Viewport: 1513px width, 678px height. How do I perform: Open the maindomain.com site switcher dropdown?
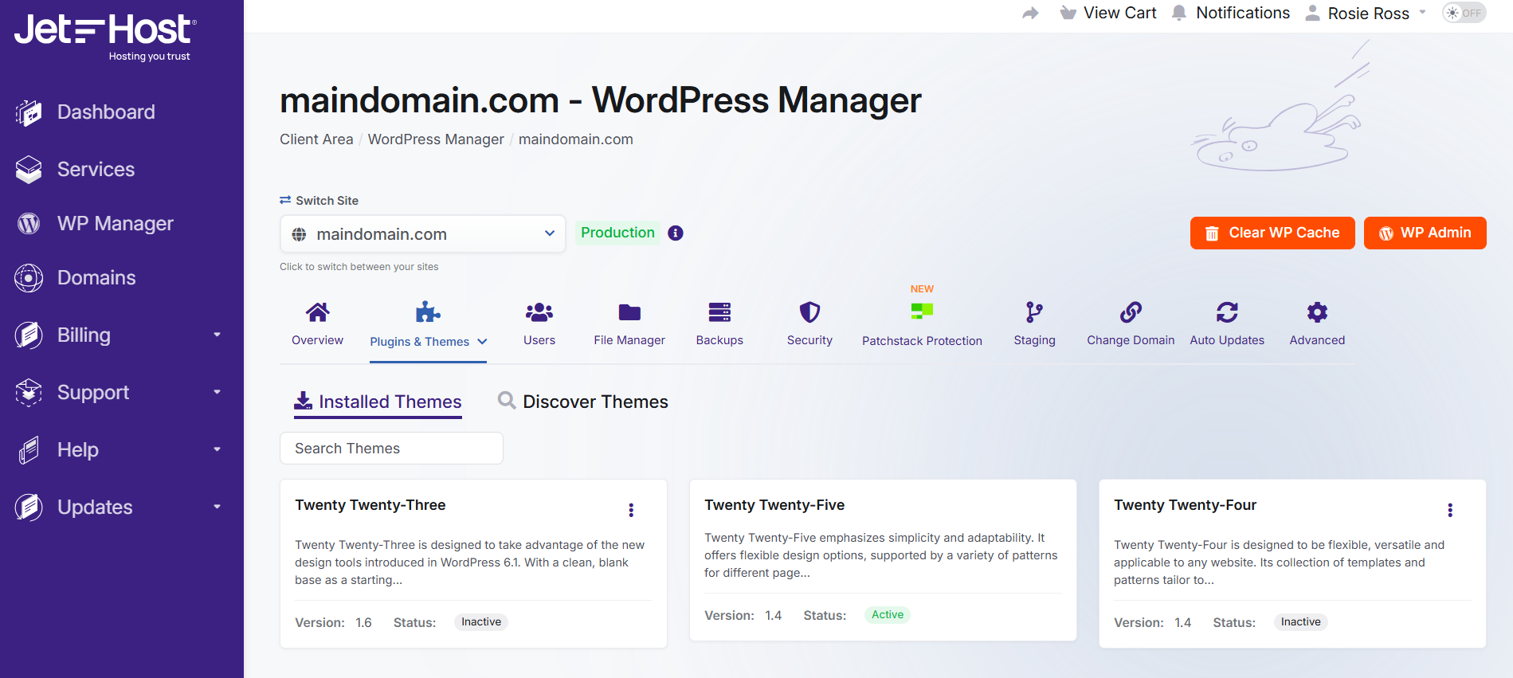point(423,234)
